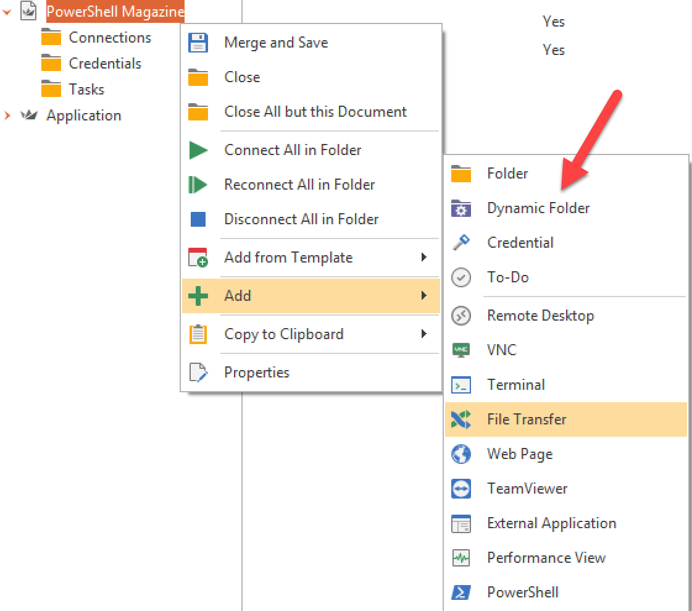Viewport: 692px width, 611px height.
Task: Choose Merge and Save
Action: (x=276, y=43)
